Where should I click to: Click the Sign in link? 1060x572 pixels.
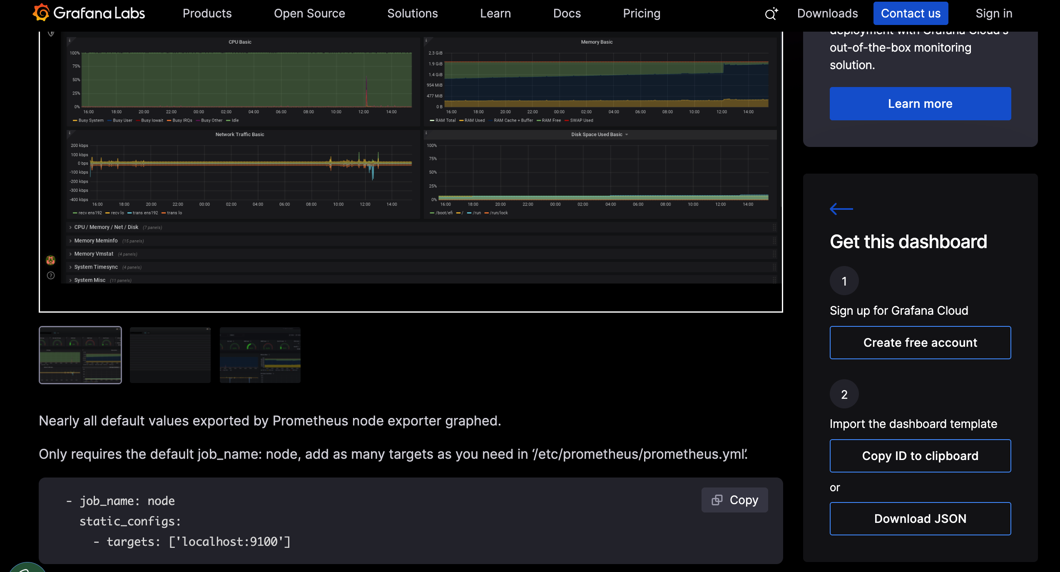coord(994,14)
